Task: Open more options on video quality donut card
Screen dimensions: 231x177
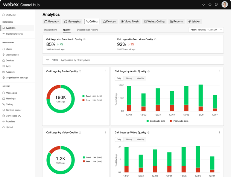Action: click(x=105, y=133)
